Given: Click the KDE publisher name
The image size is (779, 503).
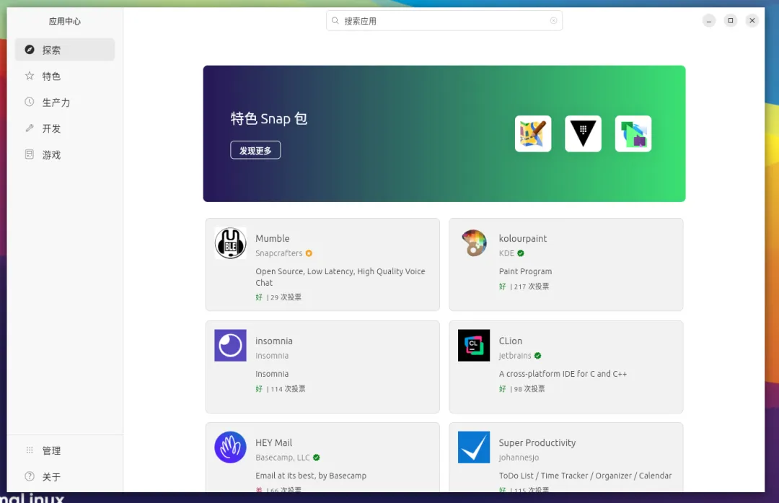Looking at the screenshot, I should (x=507, y=253).
